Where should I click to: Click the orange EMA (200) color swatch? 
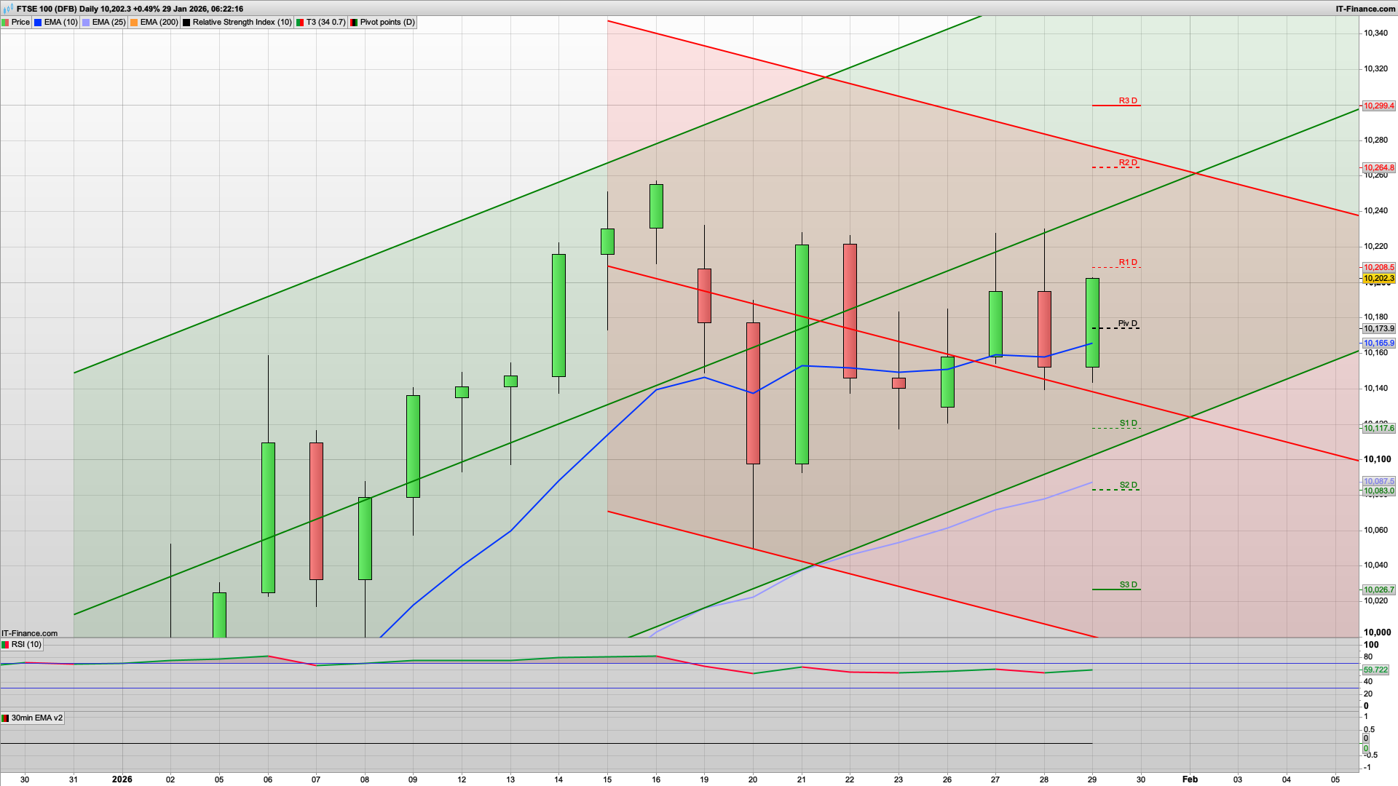coord(132,22)
